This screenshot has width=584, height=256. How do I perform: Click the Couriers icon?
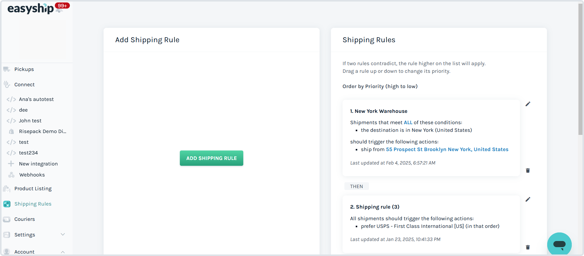[7, 219]
